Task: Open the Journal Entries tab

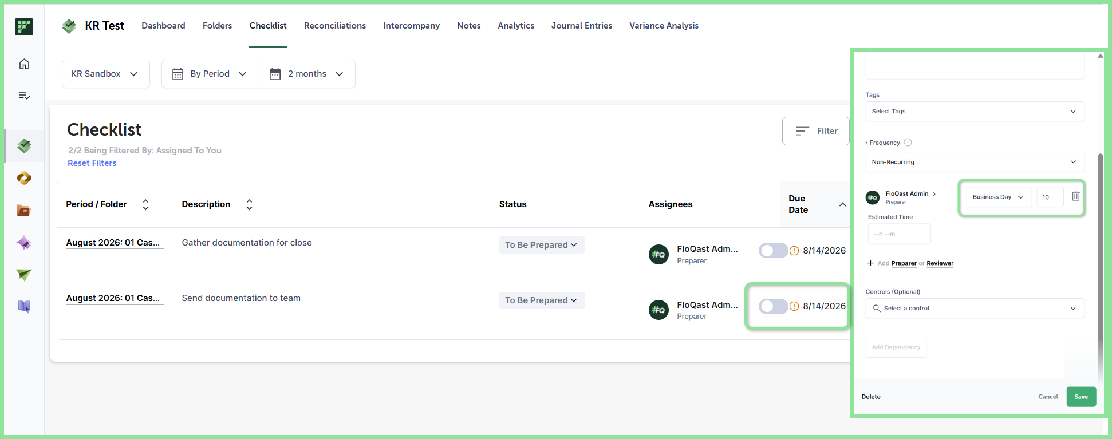Action: pyautogui.click(x=582, y=26)
